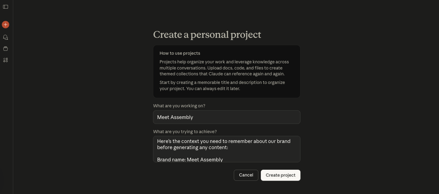Click inside the project description textarea
This screenshot has height=194, width=439.
(226, 149)
